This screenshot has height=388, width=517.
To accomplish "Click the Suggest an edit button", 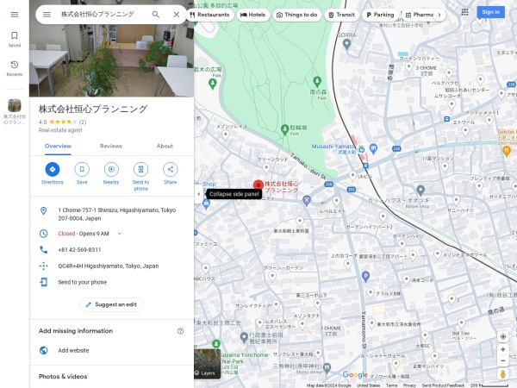I will click(111, 304).
